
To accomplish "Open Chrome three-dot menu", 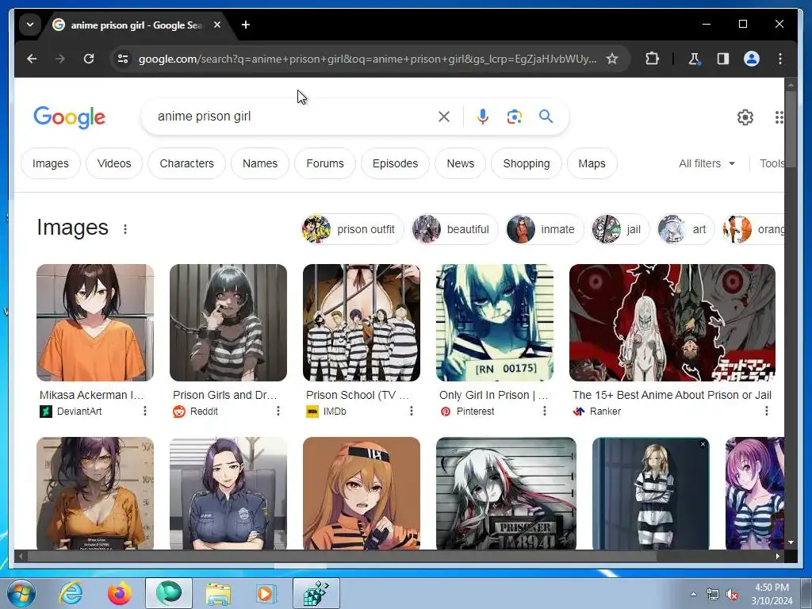I will 780,59.
